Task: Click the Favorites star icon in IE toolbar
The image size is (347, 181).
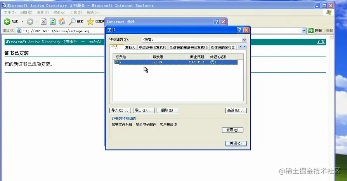Action: (x=90, y=21)
